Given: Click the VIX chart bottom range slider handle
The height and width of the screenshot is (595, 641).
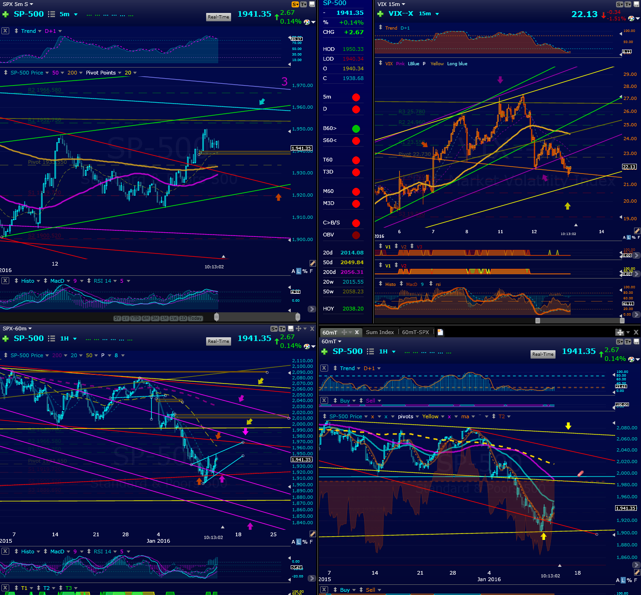Looking at the screenshot, I should click(537, 320).
